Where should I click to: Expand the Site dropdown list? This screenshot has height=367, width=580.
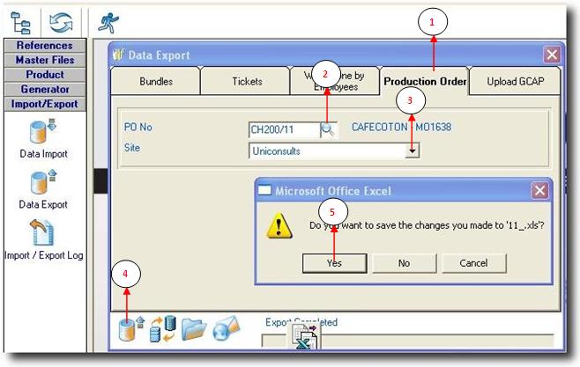(x=411, y=150)
